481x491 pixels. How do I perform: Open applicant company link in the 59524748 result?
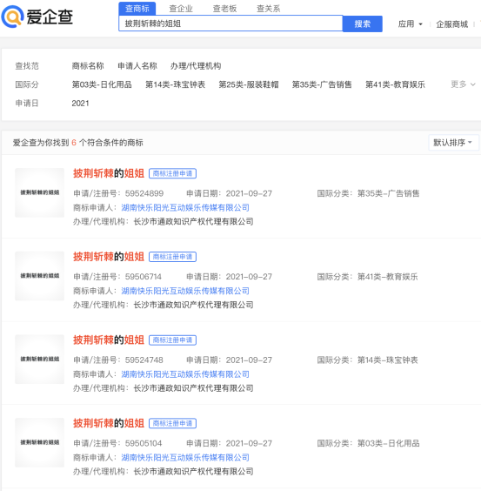pyautogui.click(x=185, y=373)
